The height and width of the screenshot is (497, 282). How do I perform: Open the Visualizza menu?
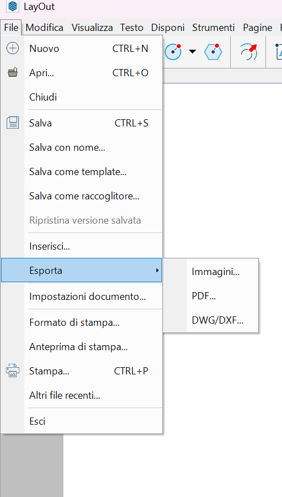pyautogui.click(x=92, y=28)
